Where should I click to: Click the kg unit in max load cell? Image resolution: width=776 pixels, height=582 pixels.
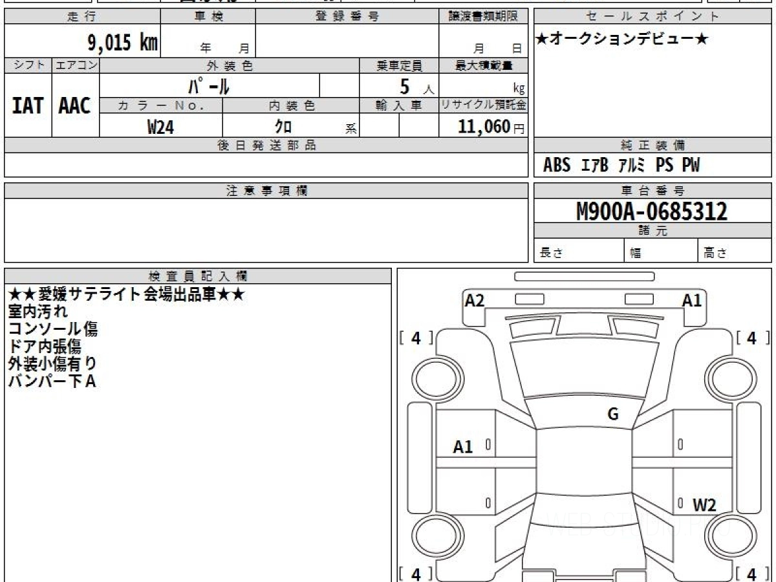[519, 89]
